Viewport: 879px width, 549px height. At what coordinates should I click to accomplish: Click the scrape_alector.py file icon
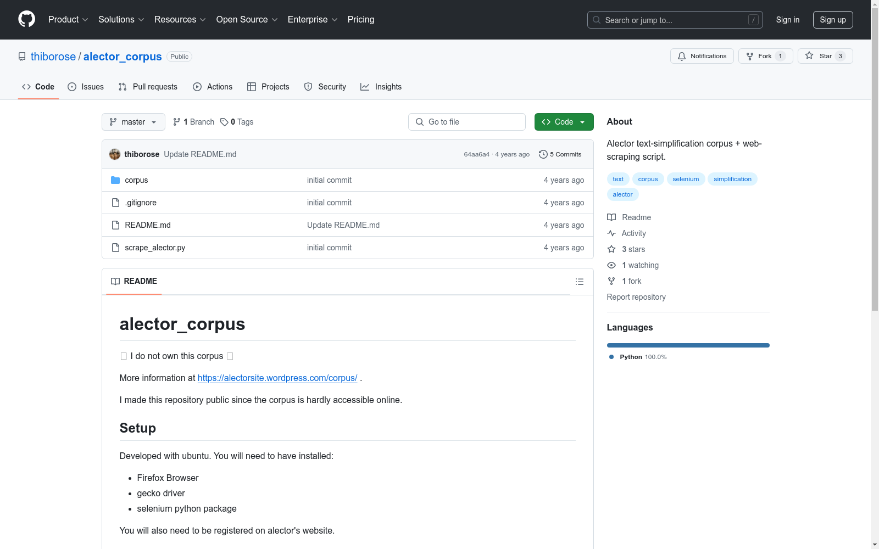(x=115, y=248)
